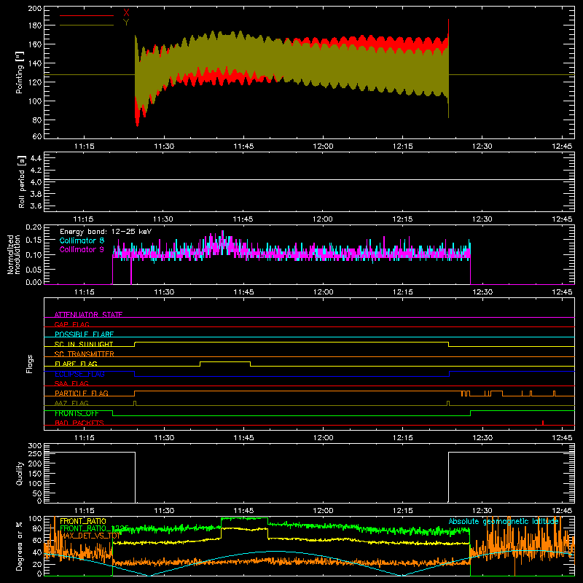This screenshot has height=583, width=583.
Task: Select the X legend label
Action: tap(126, 13)
